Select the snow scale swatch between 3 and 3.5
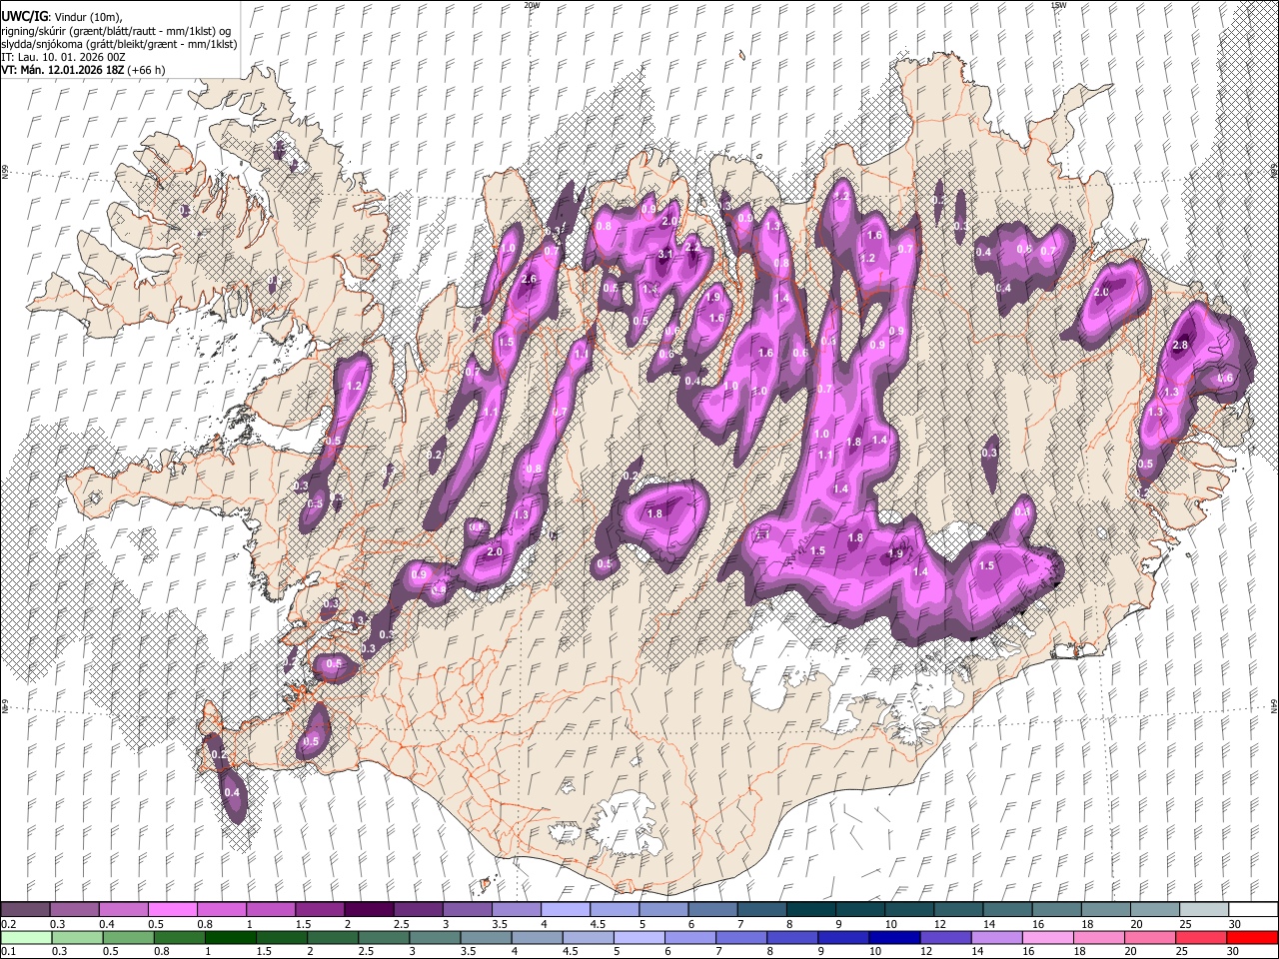 coord(467,909)
